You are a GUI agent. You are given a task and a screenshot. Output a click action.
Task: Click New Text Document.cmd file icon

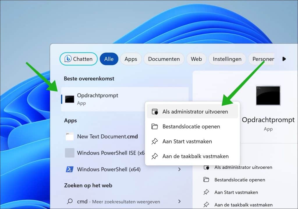[x=70, y=136]
